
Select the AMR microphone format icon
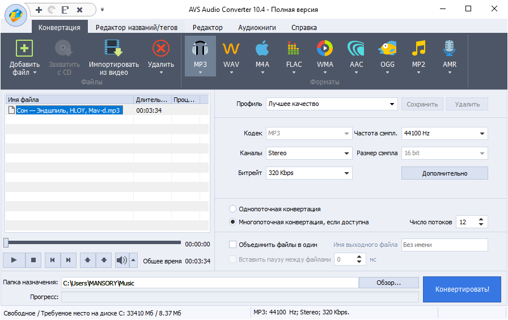[x=450, y=49]
